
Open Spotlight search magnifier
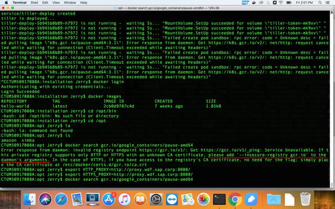click(320, 3)
